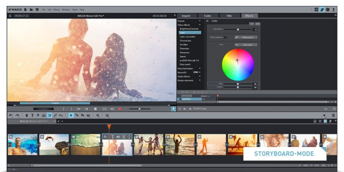Add a new project tab with the plus
The width and height of the screenshot is (344, 172).
[x=58, y=121]
